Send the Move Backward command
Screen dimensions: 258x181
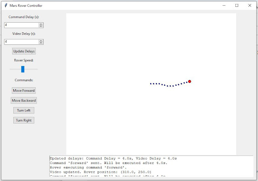[x=24, y=100]
